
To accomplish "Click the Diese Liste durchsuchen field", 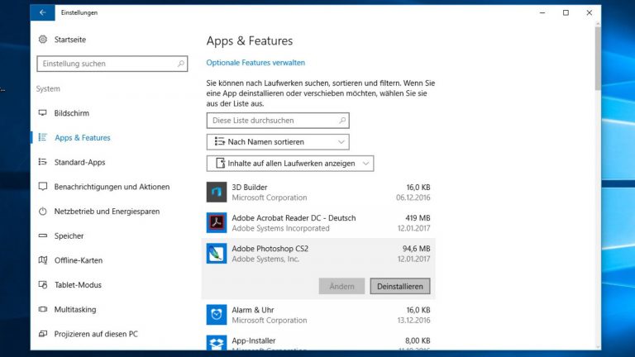I will [x=277, y=121].
